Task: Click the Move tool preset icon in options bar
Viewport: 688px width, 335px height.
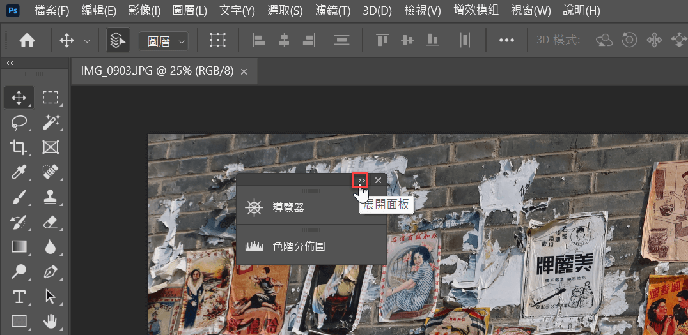Action: click(x=66, y=41)
